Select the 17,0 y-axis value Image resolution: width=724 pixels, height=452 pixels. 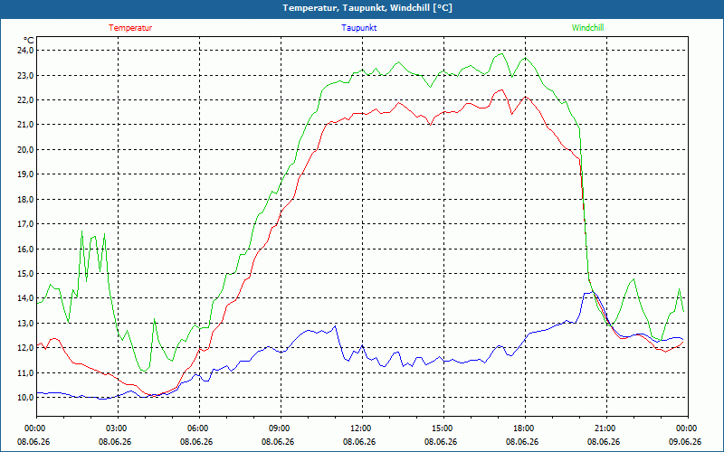[x=25, y=223]
